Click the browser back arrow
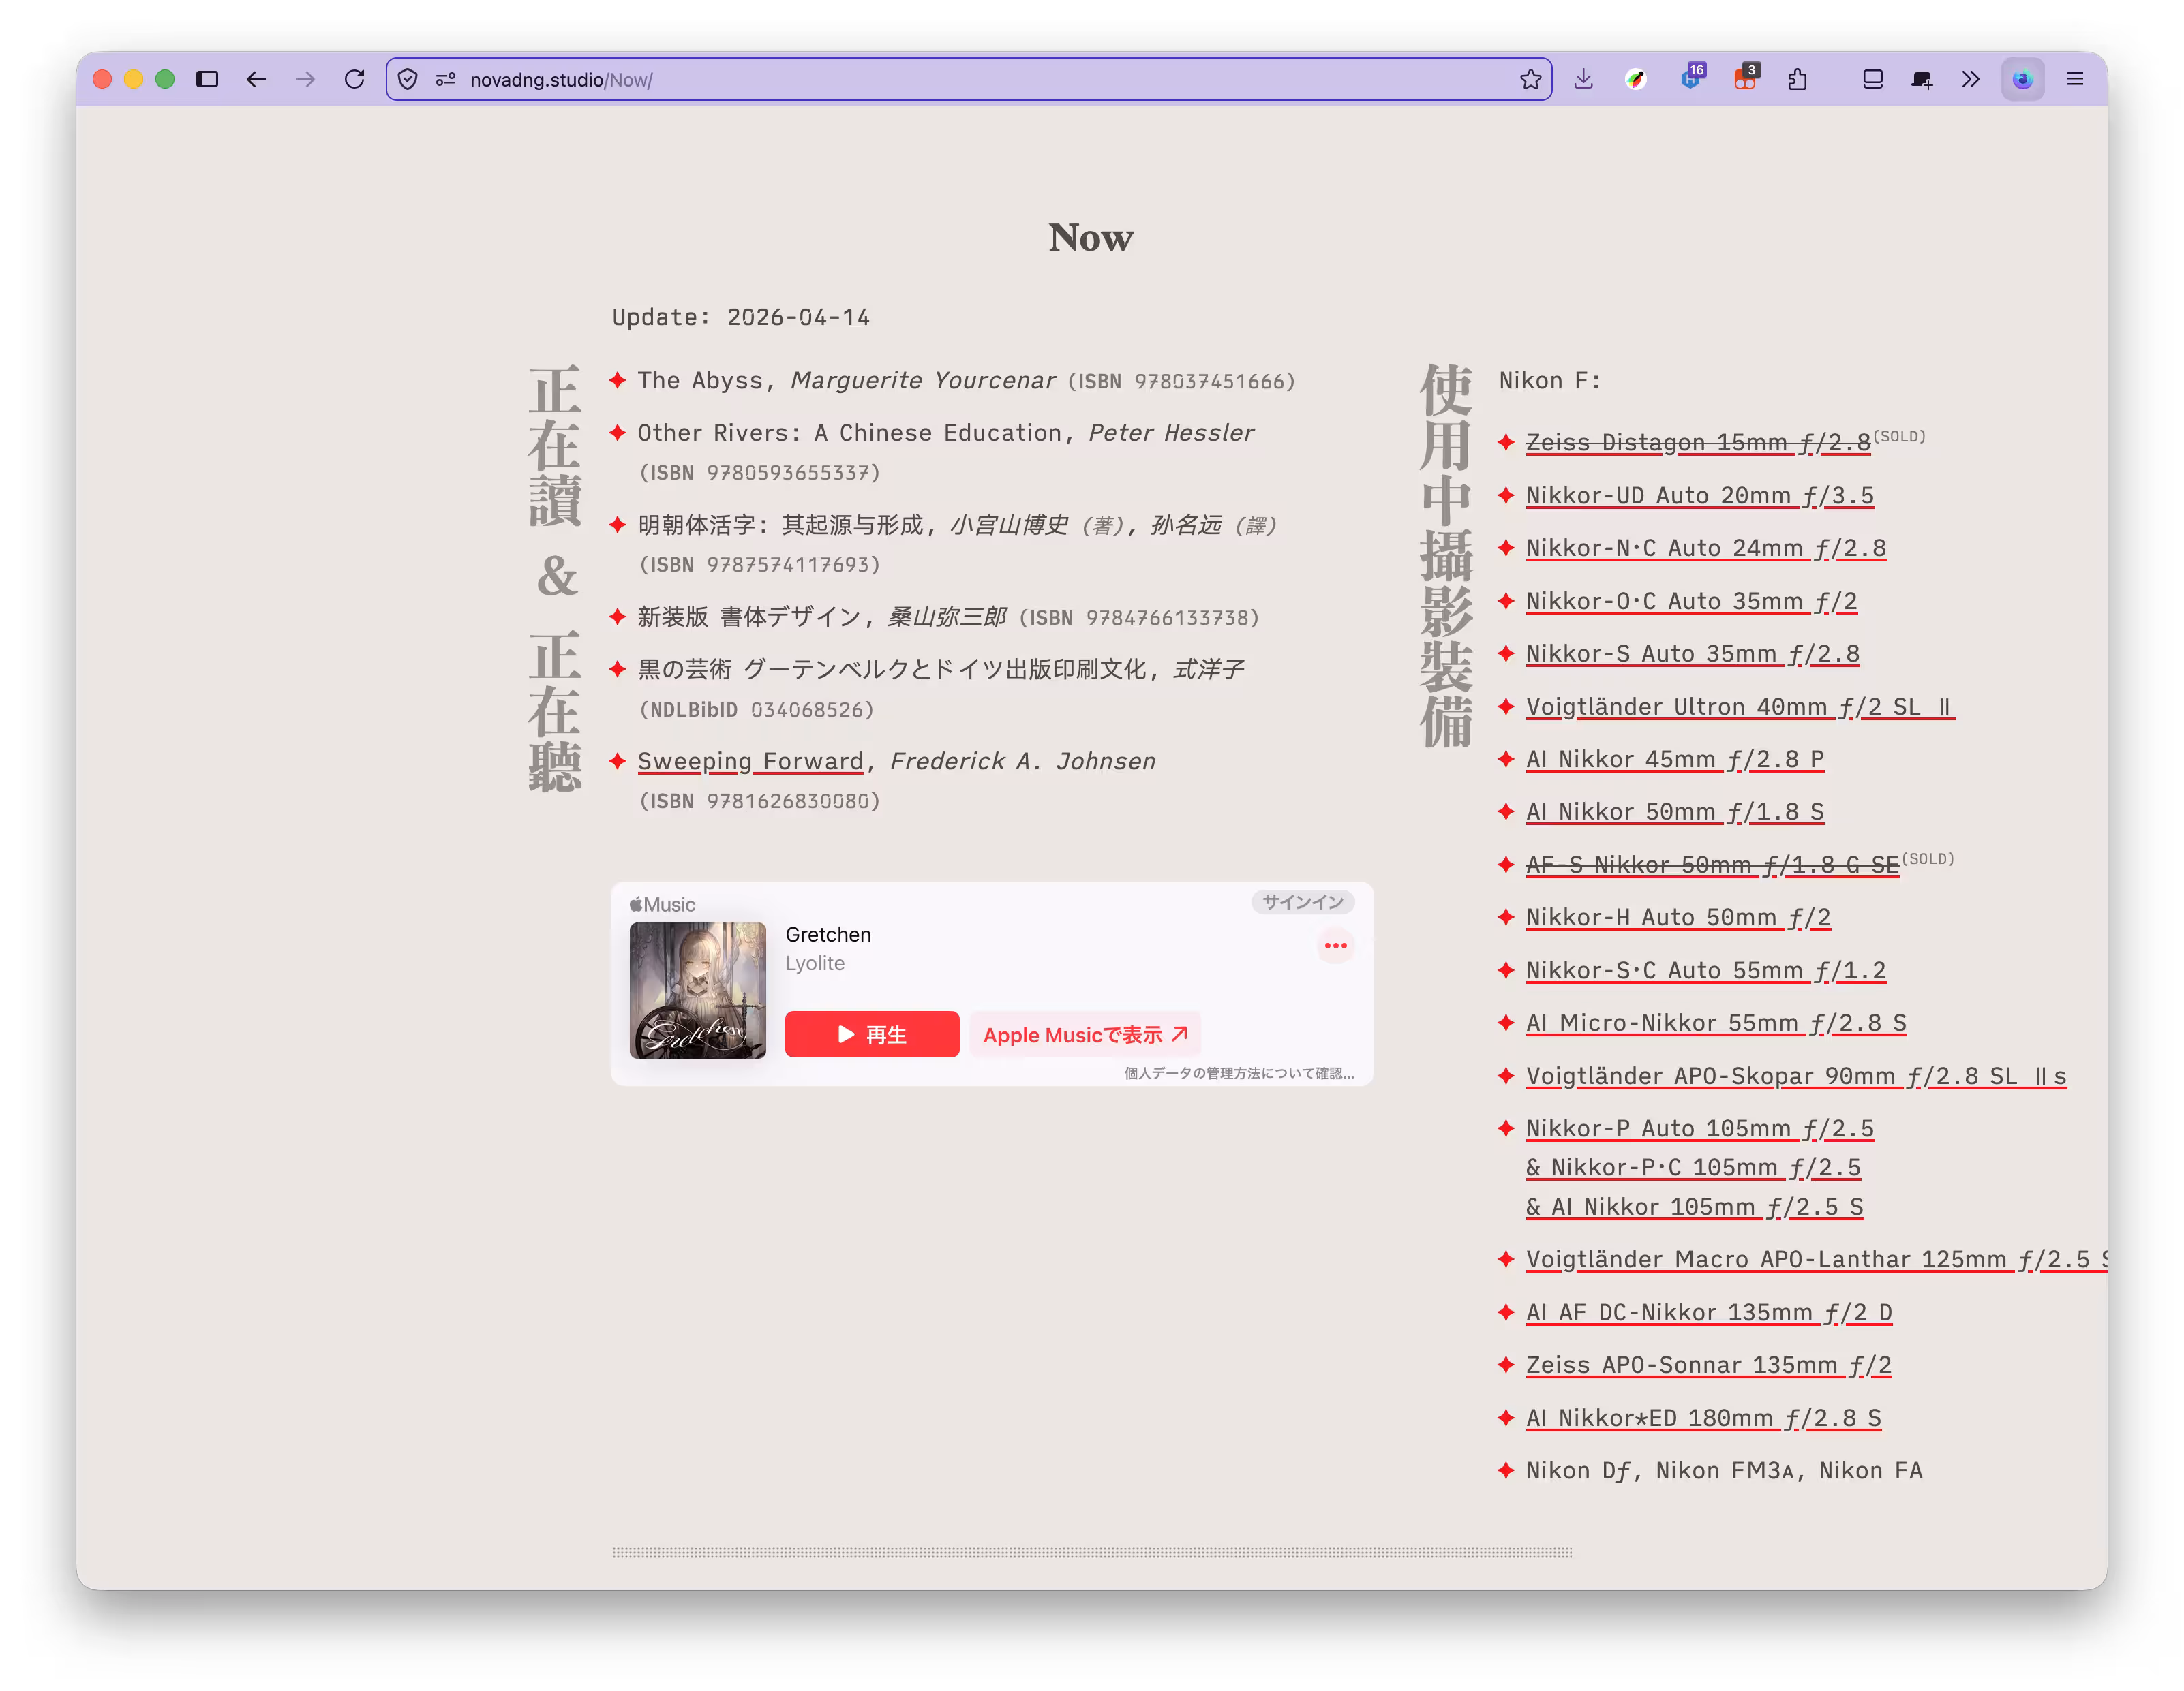The width and height of the screenshot is (2184, 1691). [256, 79]
